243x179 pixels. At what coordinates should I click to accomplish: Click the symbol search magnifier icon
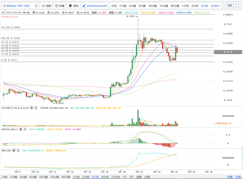37,6
